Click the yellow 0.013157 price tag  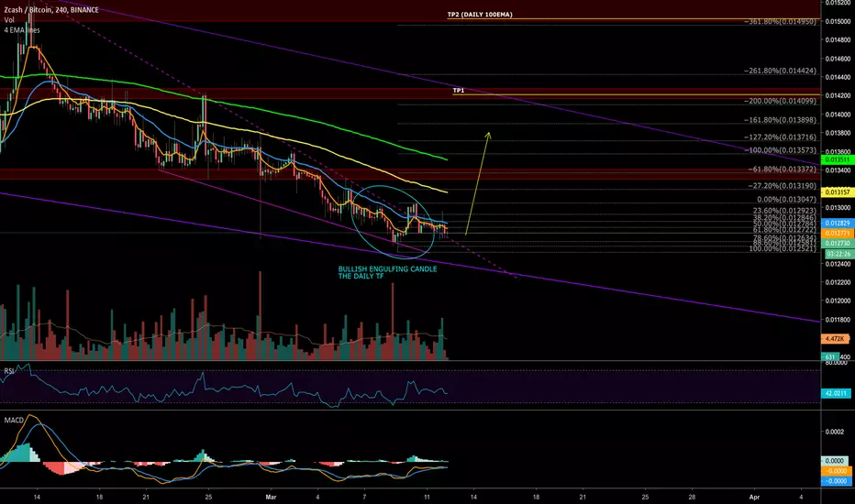[837, 192]
